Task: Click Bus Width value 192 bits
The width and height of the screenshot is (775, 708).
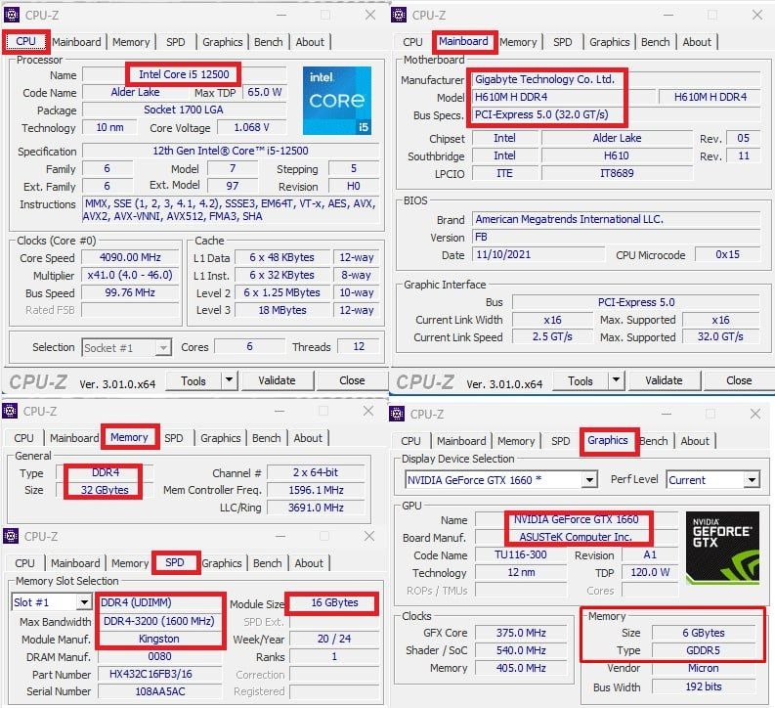Action: [x=704, y=686]
